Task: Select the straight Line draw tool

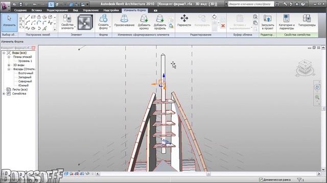Action: coord(28,17)
